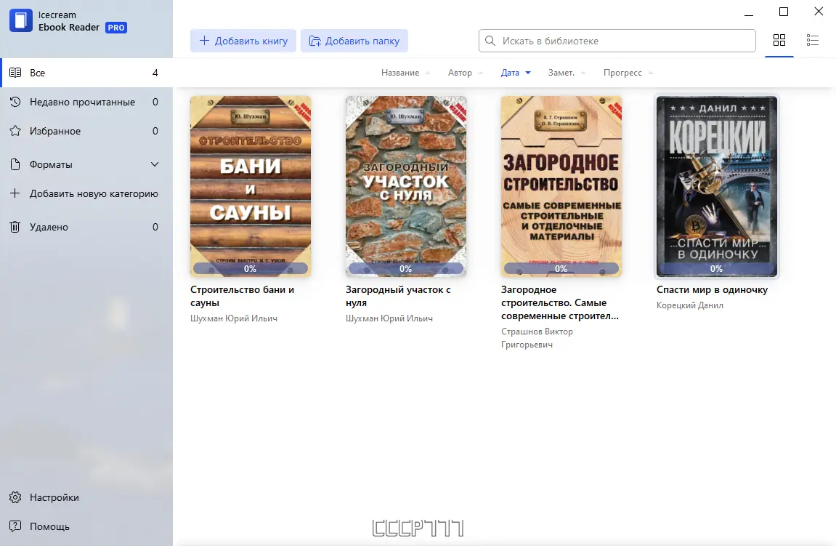Click Добавить новую категорию
Image resolution: width=836 pixels, height=546 pixels.
(x=86, y=193)
